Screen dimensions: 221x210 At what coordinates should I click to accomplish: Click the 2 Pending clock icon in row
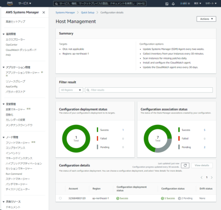click(x=179, y=198)
